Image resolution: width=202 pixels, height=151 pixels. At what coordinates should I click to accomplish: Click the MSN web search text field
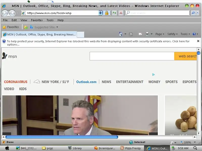click(132, 56)
